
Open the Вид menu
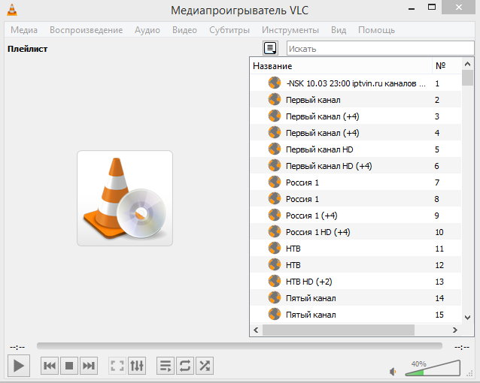(x=339, y=30)
